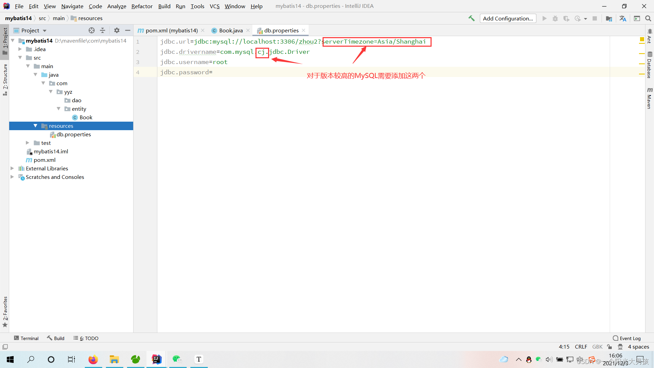Image resolution: width=654 pixels, height=368 pixels.
Task: Open the profiler run dropdown arrow
Action: [x=586, y=19]
